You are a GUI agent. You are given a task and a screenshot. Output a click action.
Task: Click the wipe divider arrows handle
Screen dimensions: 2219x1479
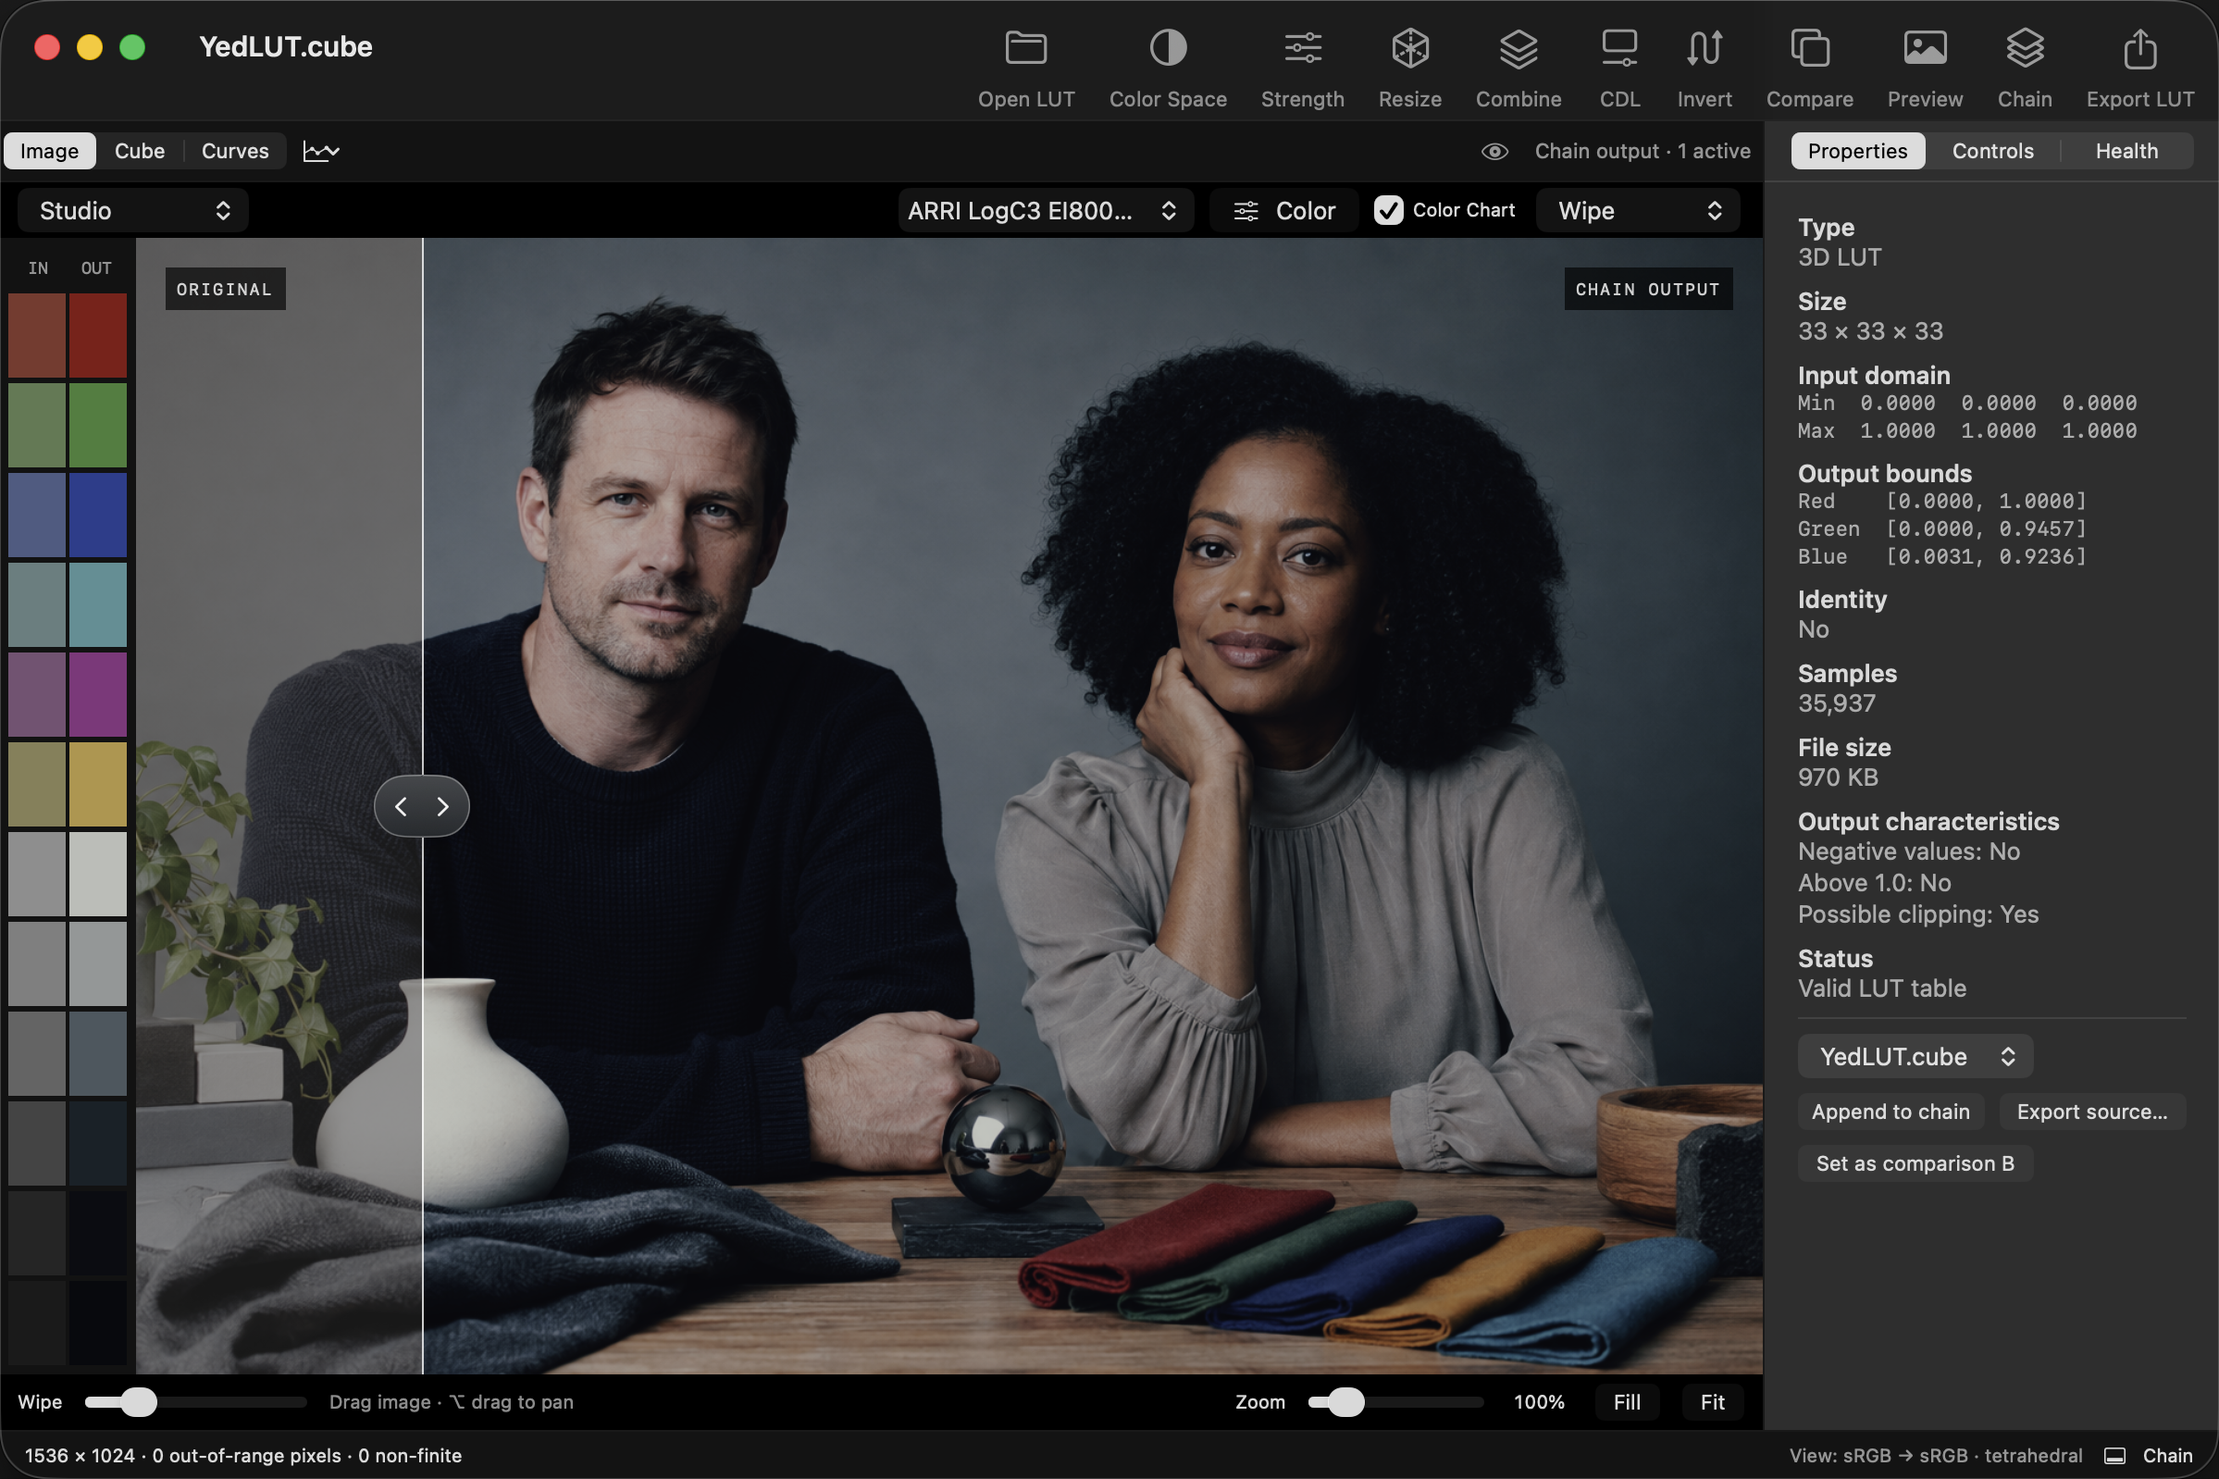click(x=422, y=805)
